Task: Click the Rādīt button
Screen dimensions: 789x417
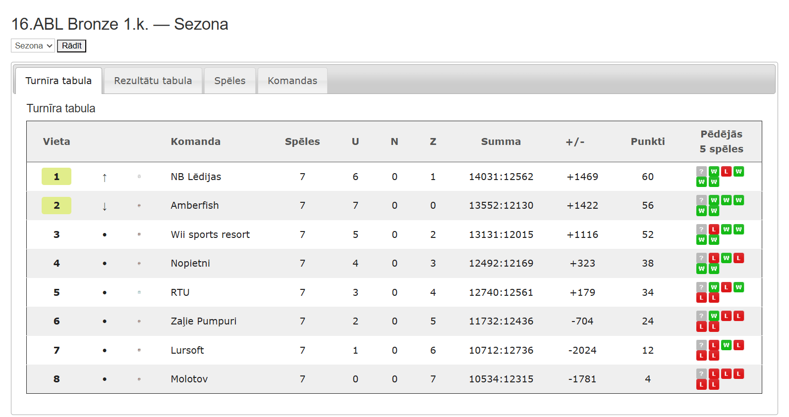Action: pos(72,46)
